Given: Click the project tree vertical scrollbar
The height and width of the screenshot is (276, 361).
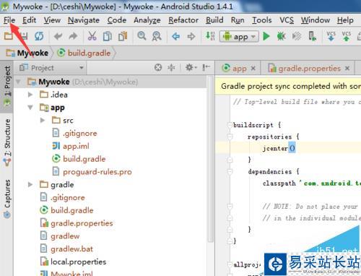Looking at the screenshot, I should pos(210,159).
